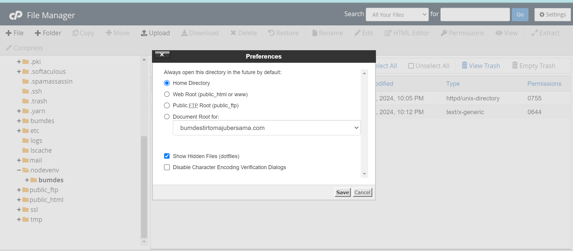Click the Upload toolbar icon

pos(144,33)
